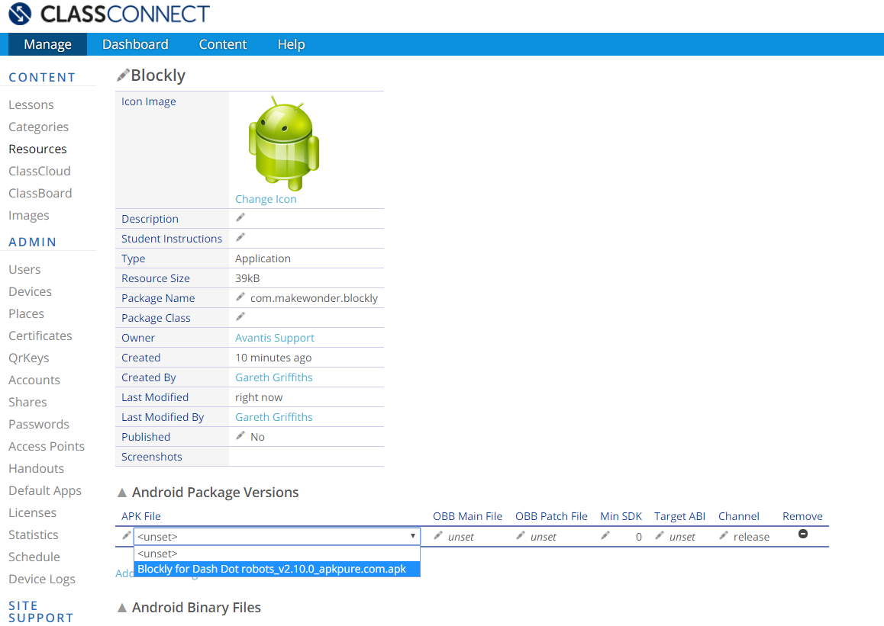
Task: Click the Android robot icon image
Action: [283, 143]
